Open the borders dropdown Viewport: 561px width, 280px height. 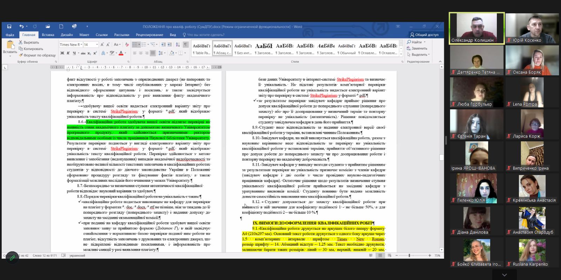[185, 53]
